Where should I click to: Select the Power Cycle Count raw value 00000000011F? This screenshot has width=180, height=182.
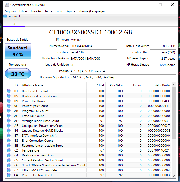(x=159, y=106)
